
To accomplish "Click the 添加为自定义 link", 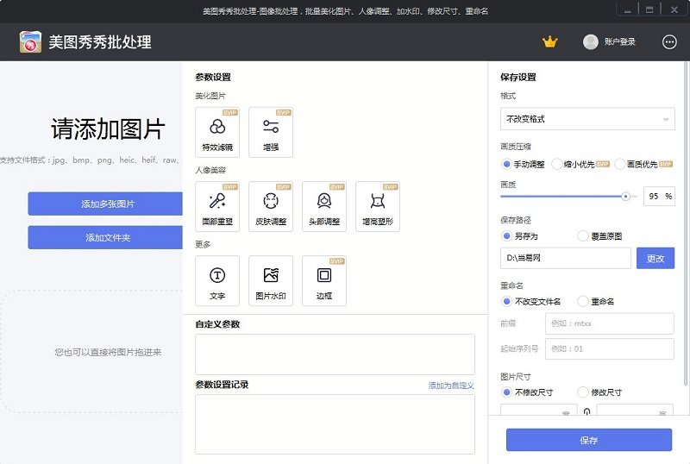I will point(451,386).
